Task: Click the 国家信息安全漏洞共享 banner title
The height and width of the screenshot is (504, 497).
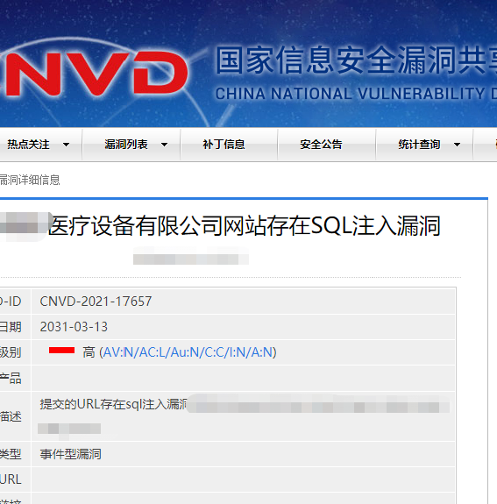Action: [x=356, y=60]
